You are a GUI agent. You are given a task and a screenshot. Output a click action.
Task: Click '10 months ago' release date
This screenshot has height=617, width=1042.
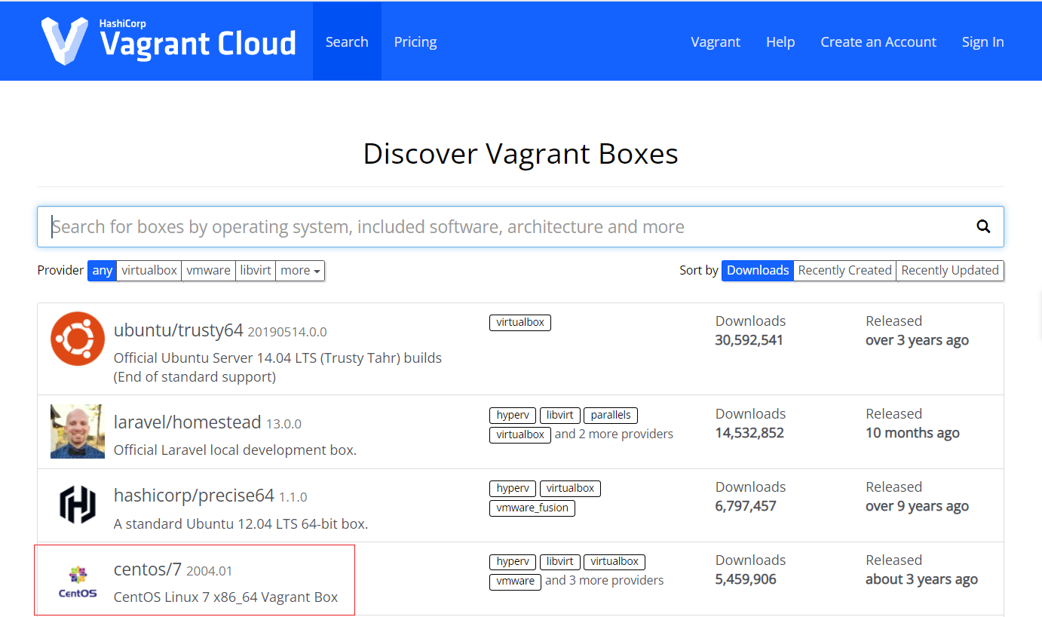(912, 433)
